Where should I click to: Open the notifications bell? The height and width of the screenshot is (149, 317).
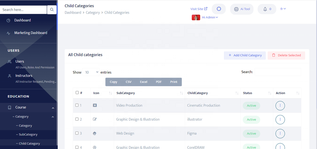click(x=267, y=9)
